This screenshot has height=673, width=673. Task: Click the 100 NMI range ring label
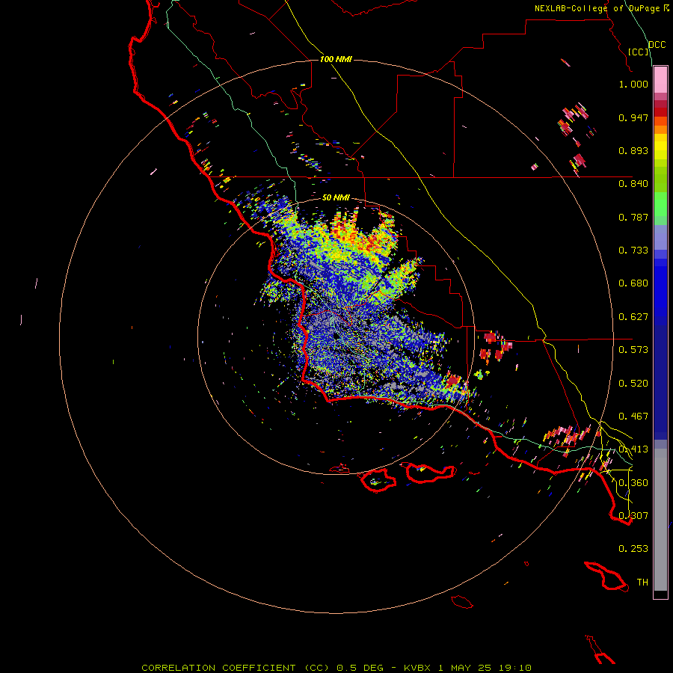336,59
